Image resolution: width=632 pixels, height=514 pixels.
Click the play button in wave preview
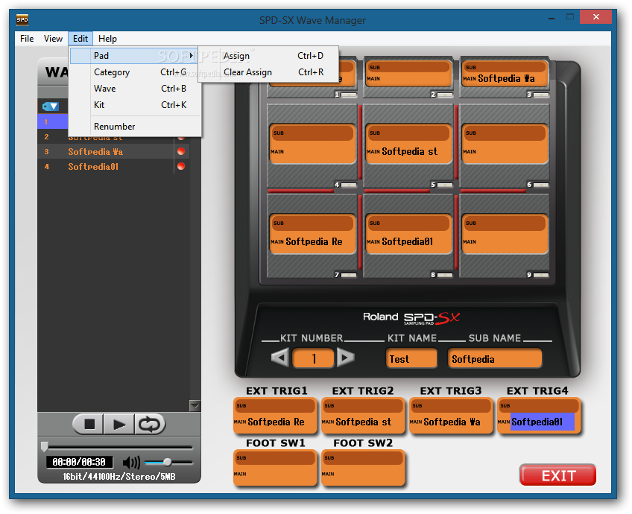coord(119,424)
